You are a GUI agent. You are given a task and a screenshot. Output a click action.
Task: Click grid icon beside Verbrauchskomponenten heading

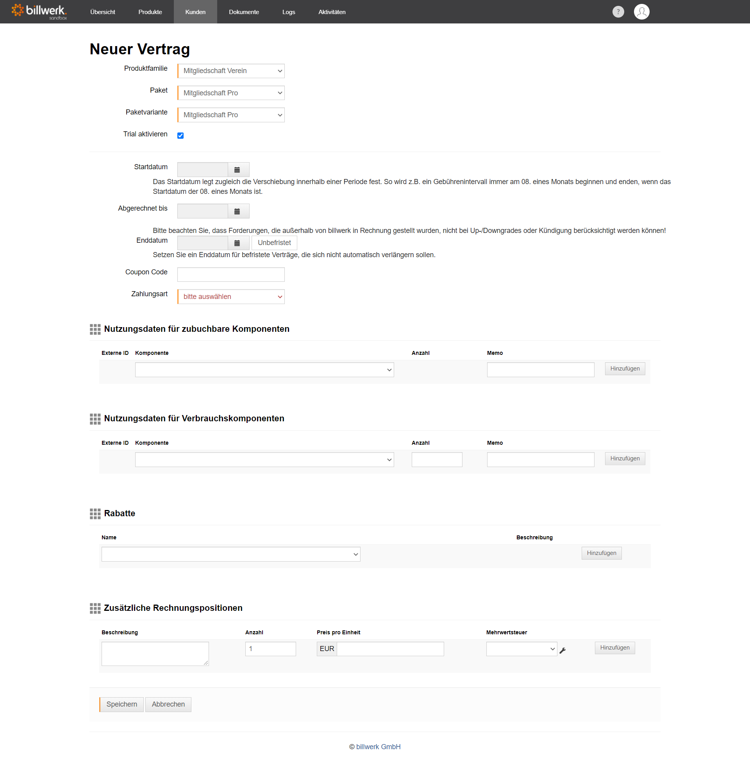[95, 419]
